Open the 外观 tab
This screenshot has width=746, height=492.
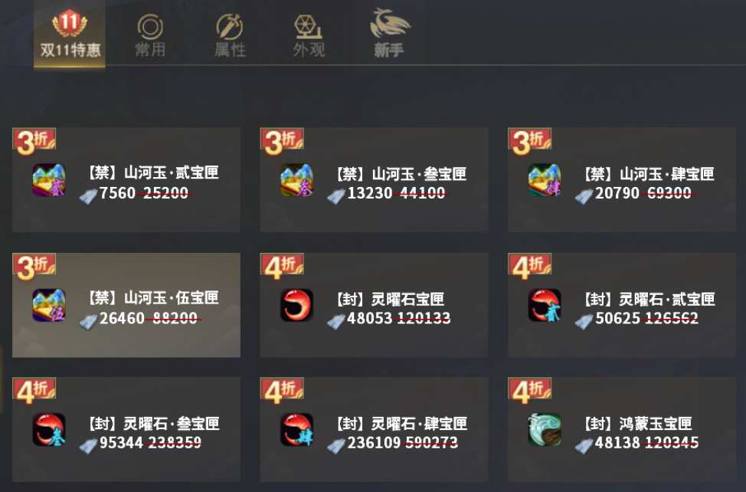pos(309,36)
